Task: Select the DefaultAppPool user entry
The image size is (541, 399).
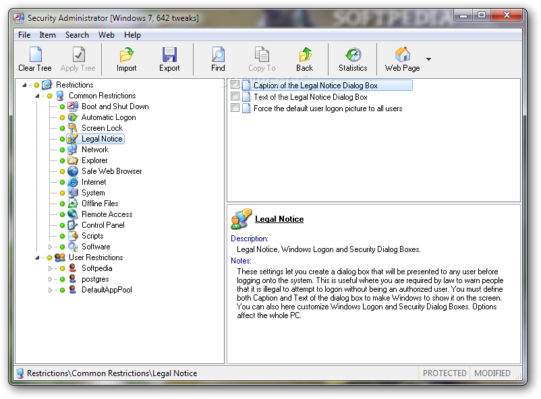Action: 107,290
